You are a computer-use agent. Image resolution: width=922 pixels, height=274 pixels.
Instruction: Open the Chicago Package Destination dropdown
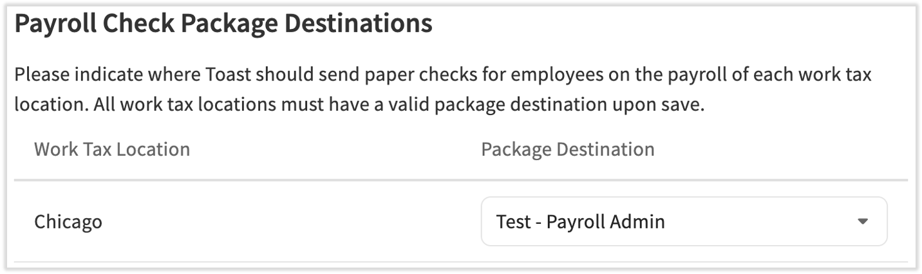683,222
